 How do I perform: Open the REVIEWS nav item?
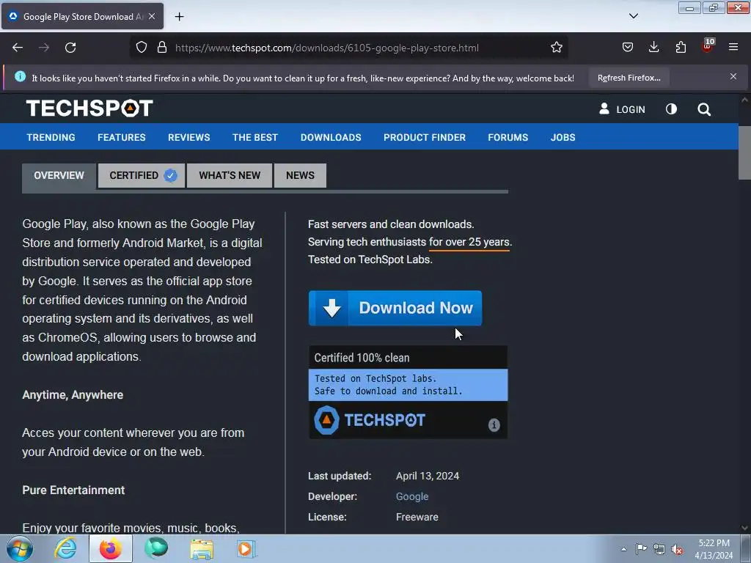pos(188,137)
